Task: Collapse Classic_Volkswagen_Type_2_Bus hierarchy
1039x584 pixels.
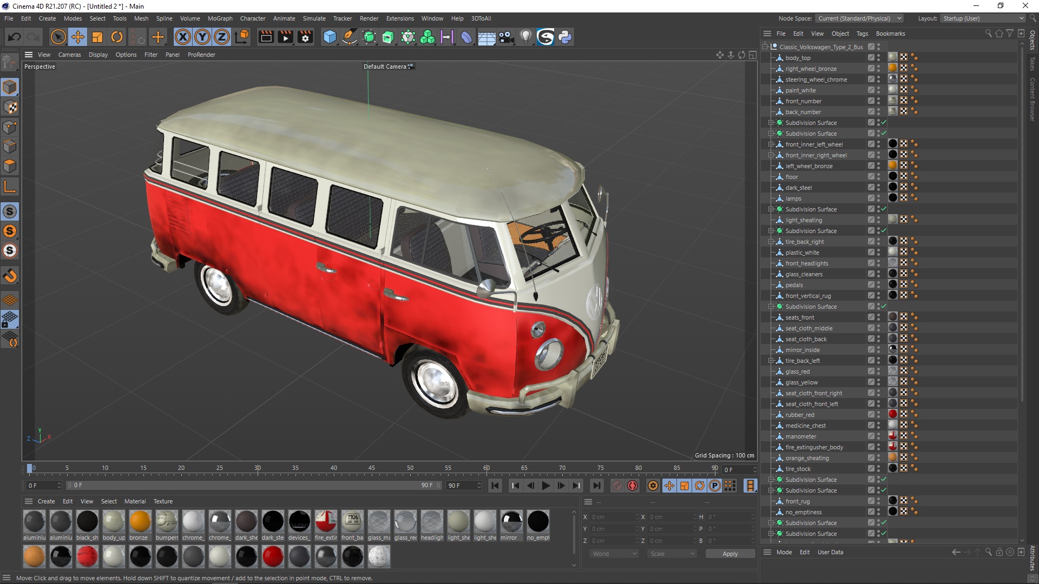Action: pos(765,47)
